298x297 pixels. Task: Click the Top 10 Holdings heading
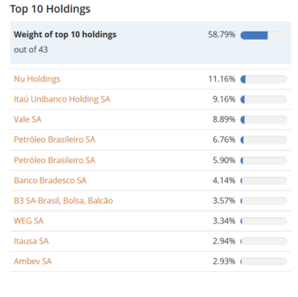pos(50,9)
